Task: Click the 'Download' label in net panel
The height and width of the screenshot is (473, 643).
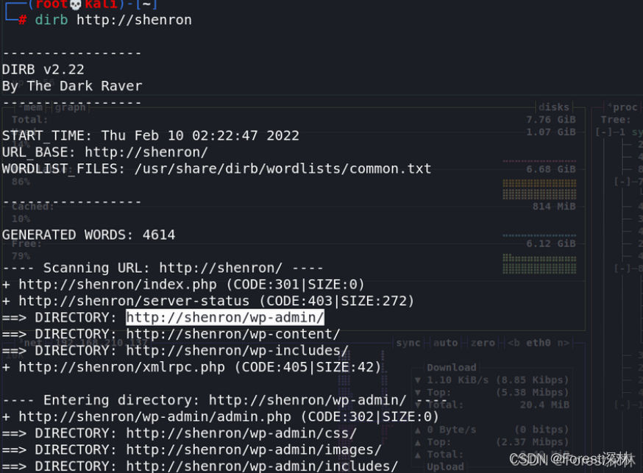Action: coord(452,367)
